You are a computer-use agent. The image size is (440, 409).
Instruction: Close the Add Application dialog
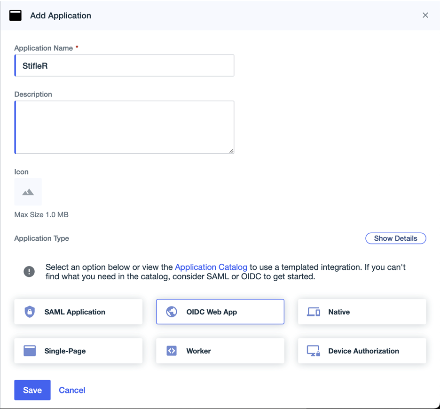(425, 16)
